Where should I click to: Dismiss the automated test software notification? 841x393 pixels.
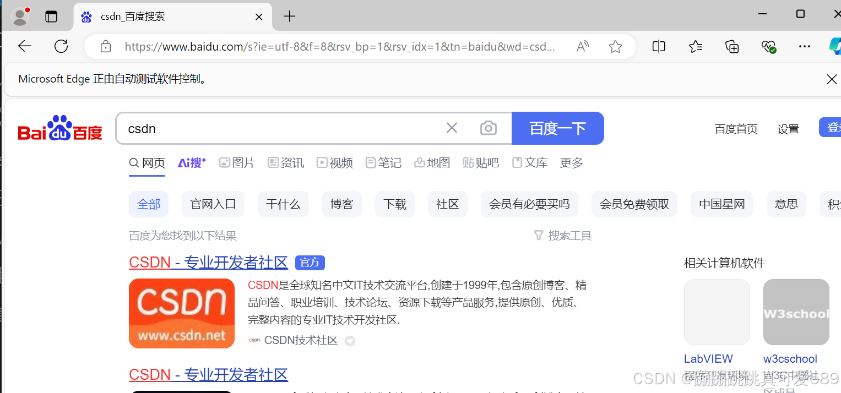(x=832, y=79)
